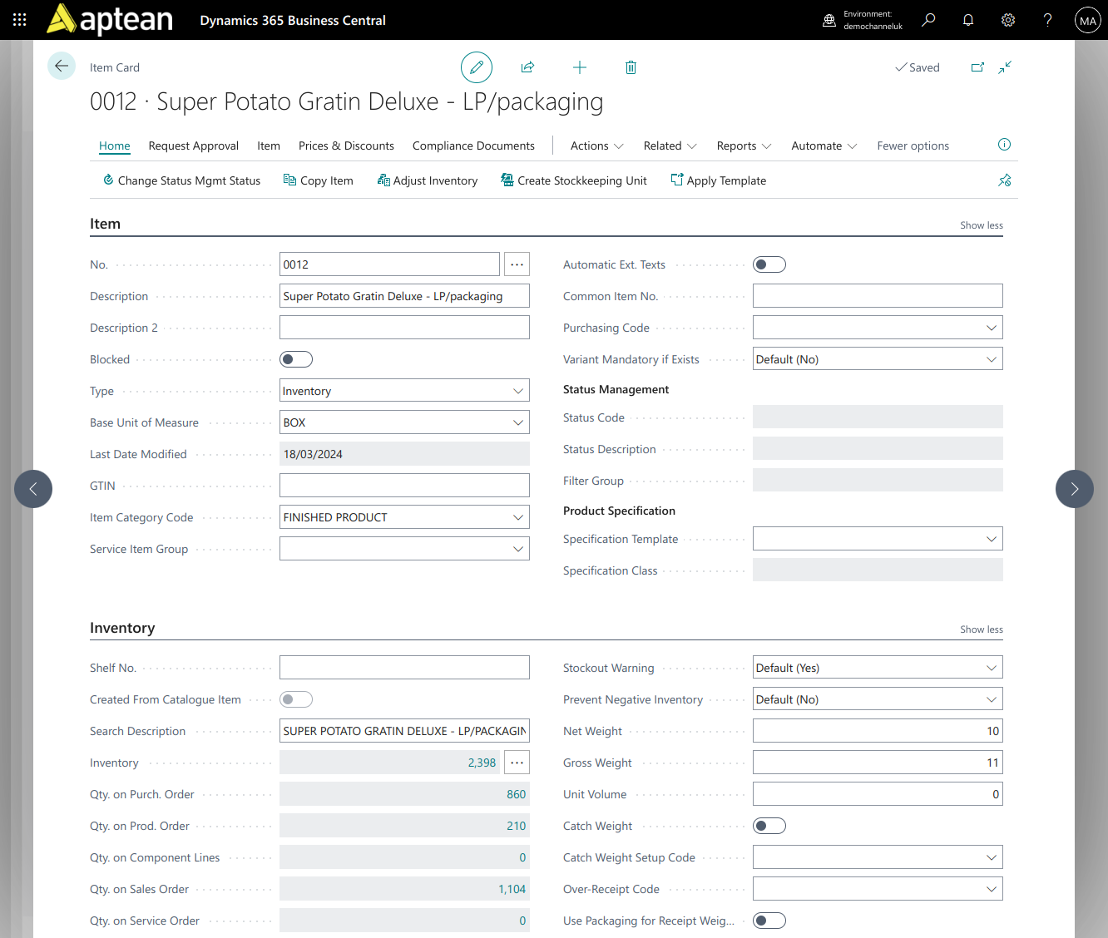This screenshot has width=1108, height=938.
Task: Create a new item with the plus icon
Action: click(580, 67)
